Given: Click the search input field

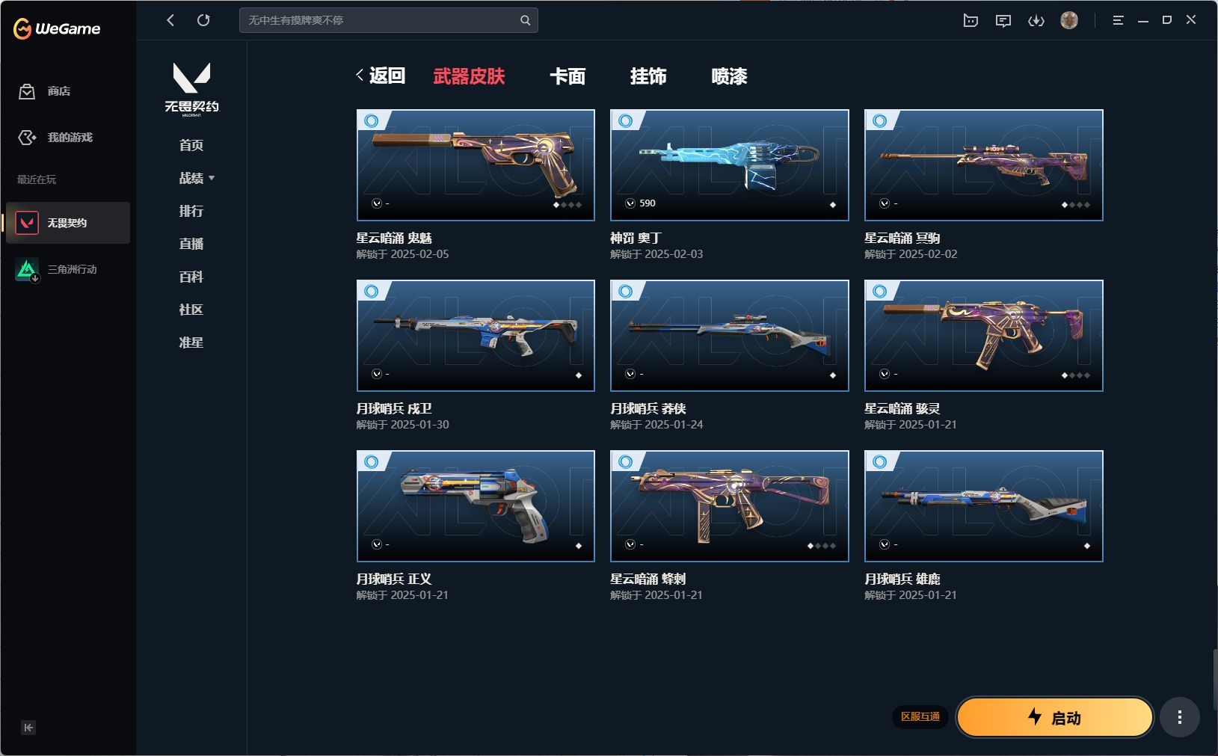Looking at the screenshot, I should click(x=381, y=20).
